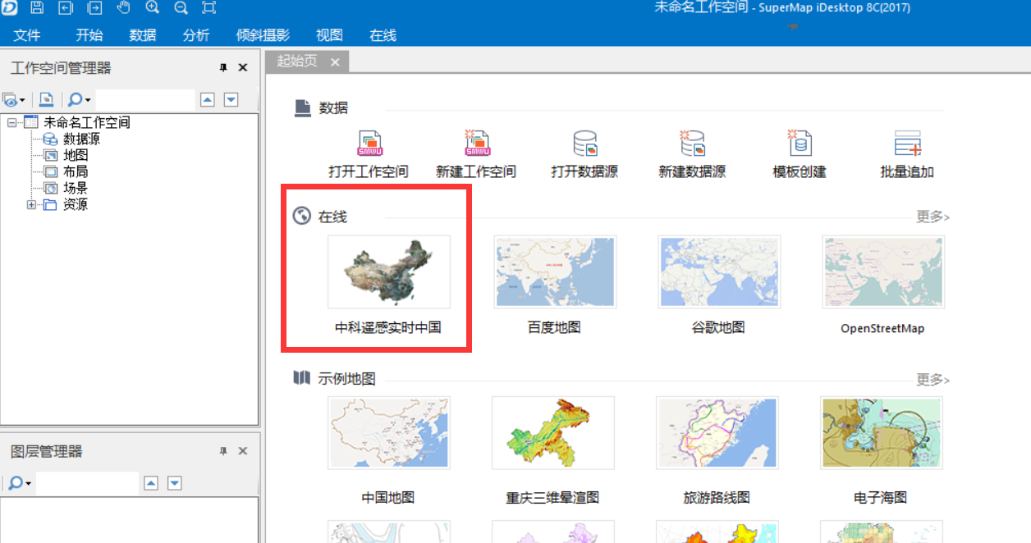Select the zoom out tool

click(x=181, y=8)
